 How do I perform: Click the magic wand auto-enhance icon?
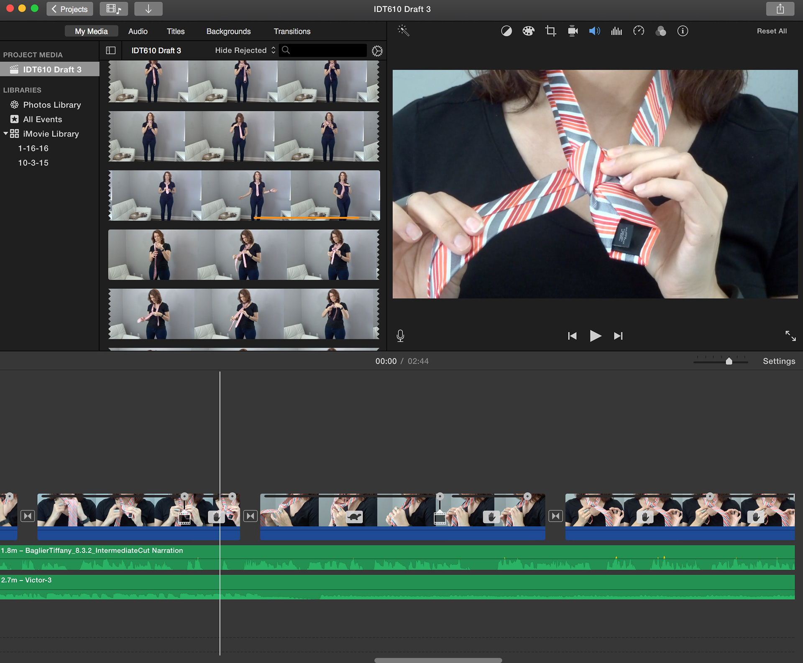click(x=403, y=31)
